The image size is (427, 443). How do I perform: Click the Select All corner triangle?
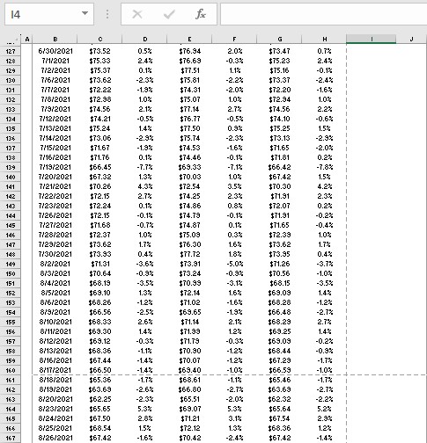tap(16, 40)
